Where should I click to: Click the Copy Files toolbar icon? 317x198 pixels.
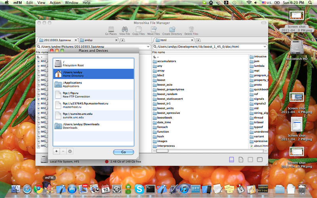click(x=138, y=29)
